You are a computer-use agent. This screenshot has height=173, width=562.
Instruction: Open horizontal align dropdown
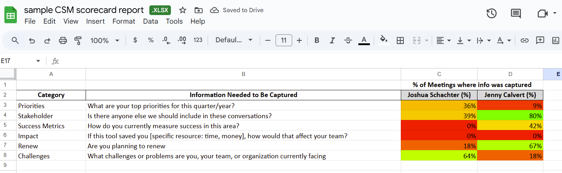click(x=444, y=40)
